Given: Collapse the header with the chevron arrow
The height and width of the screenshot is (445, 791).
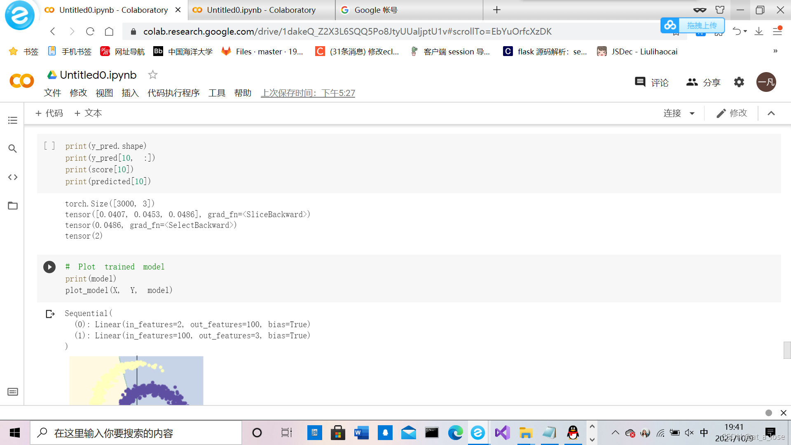Looking at the screenshot, I should 771,113.
